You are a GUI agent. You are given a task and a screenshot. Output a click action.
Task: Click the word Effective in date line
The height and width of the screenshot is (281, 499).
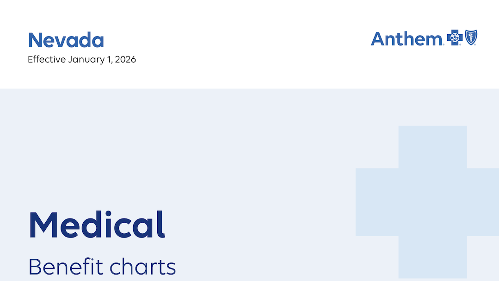click(x=47, y=59)
